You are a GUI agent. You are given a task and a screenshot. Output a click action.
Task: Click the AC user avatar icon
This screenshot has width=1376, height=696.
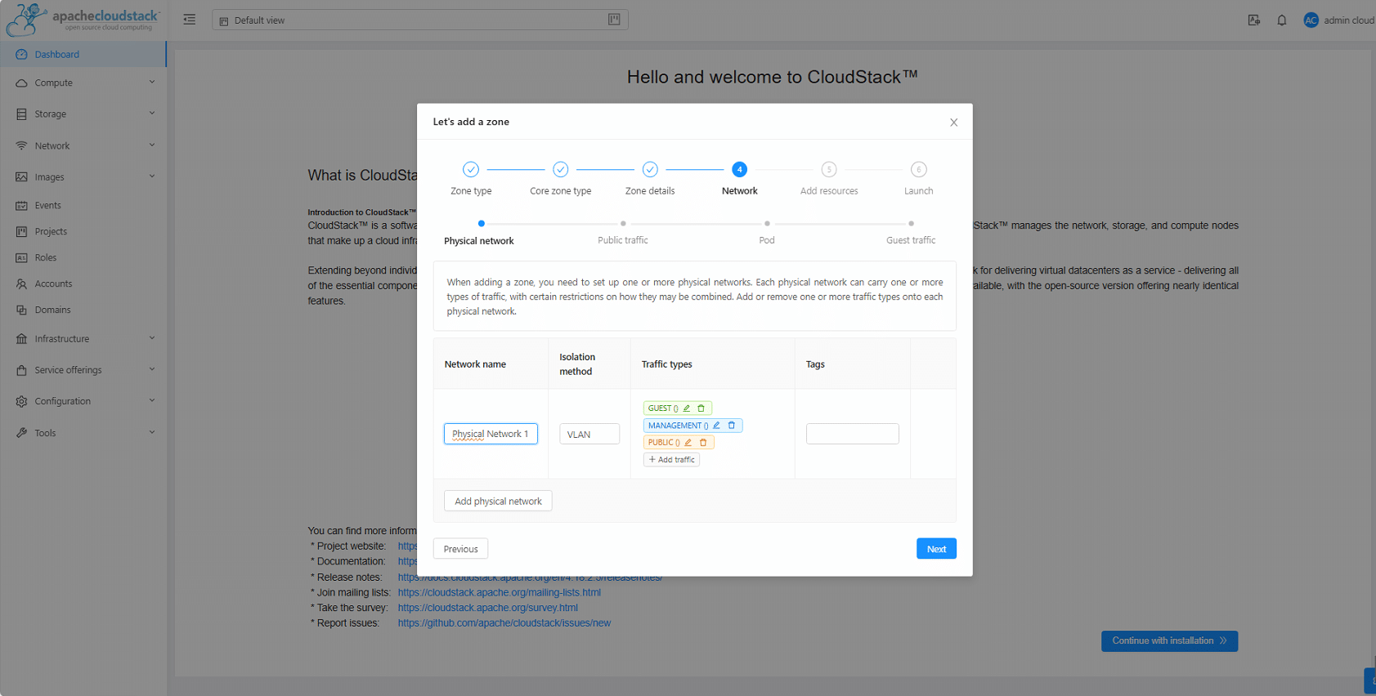point(1311,20)
